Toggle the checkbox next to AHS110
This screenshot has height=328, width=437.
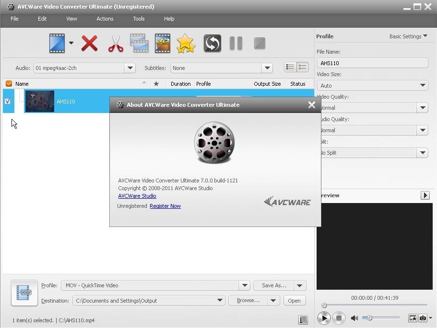8,101
